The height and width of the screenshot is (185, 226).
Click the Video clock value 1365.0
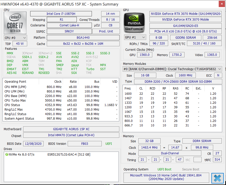(212, 55)
